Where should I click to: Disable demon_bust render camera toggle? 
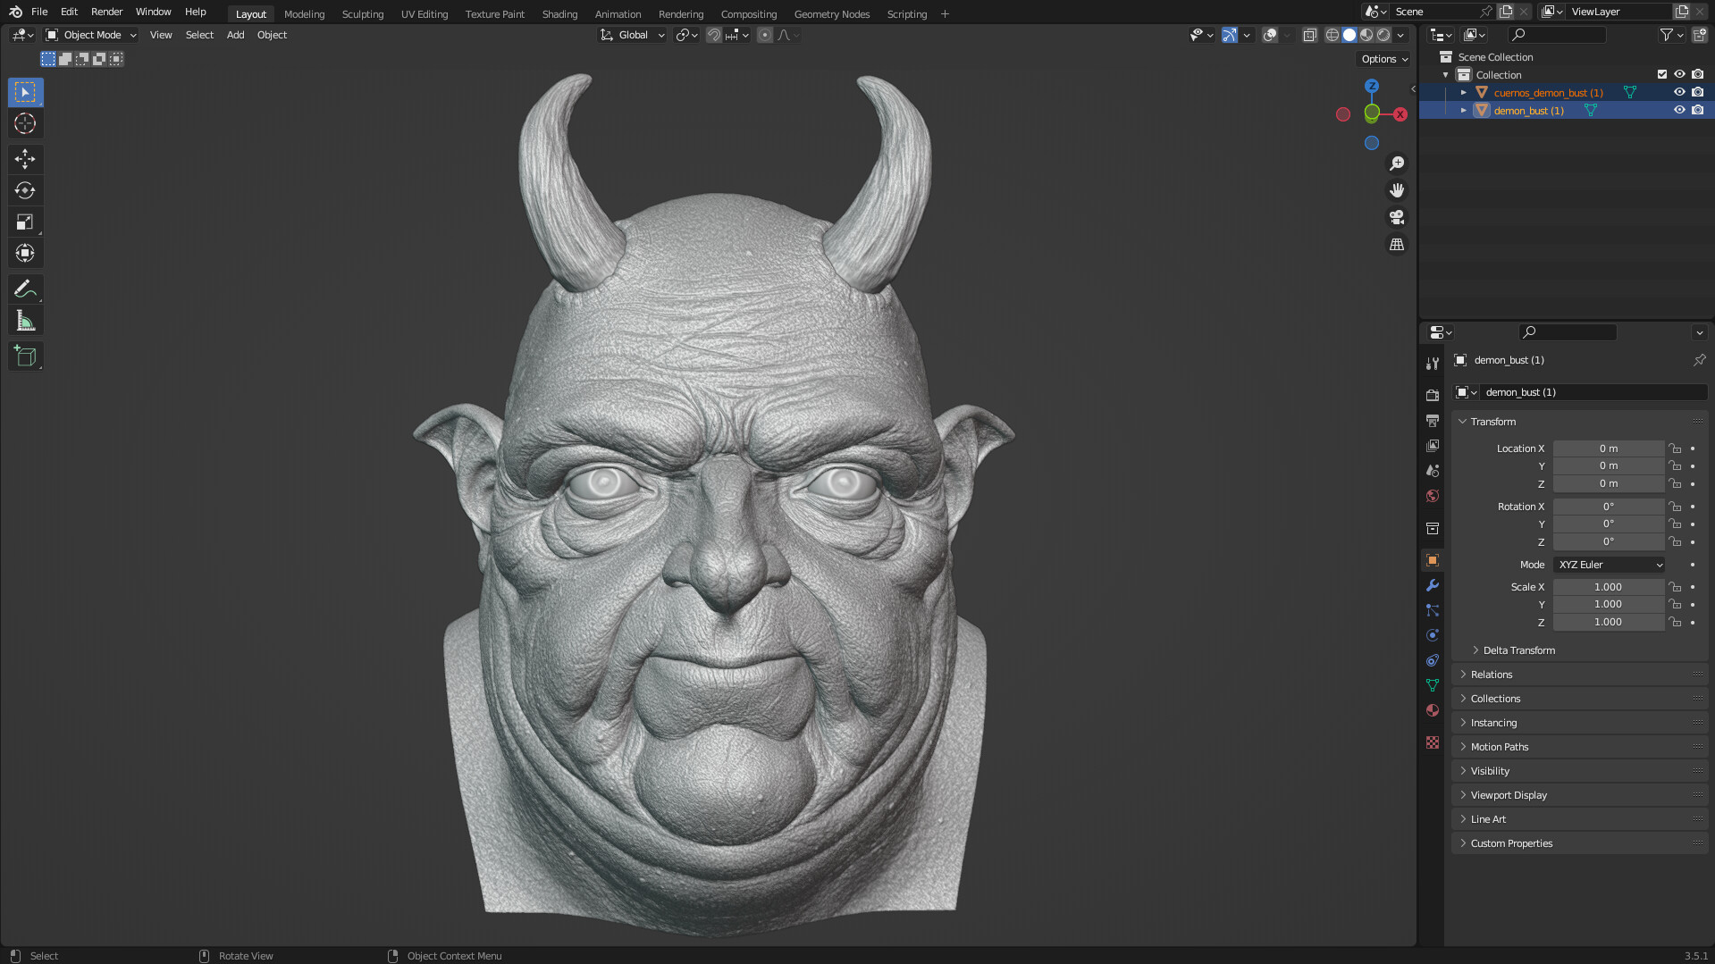coord(1697,110)
